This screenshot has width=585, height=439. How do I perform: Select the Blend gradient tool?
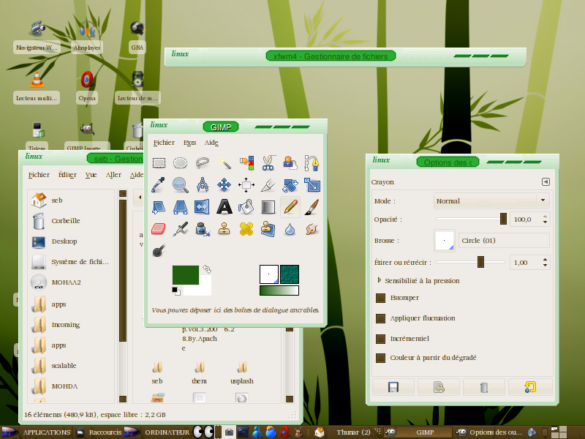pos(268,207)
